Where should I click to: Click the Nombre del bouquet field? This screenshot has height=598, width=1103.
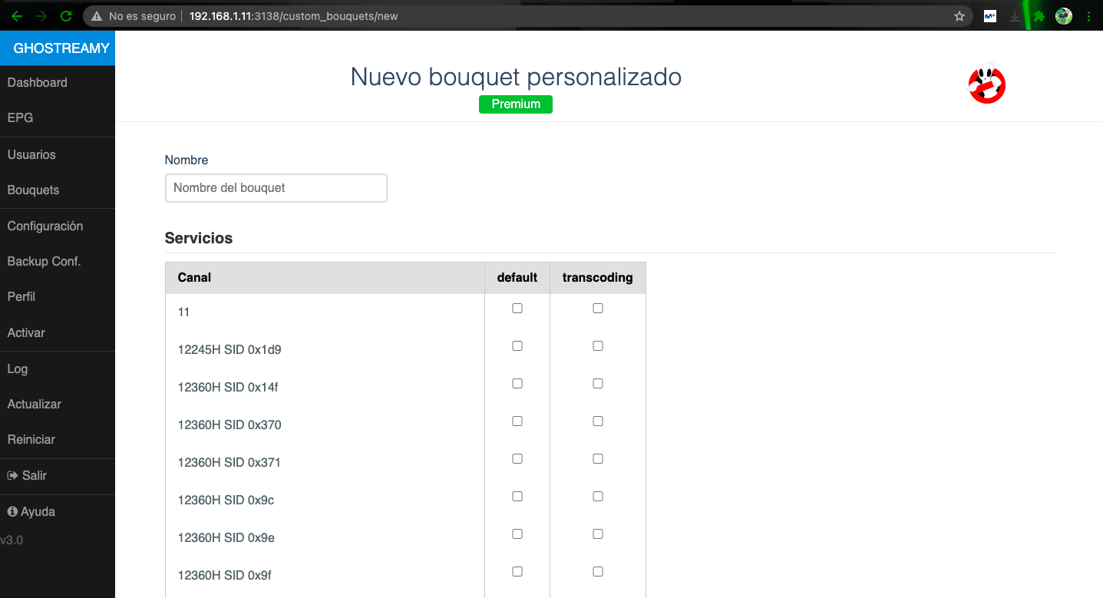point(276,188)
